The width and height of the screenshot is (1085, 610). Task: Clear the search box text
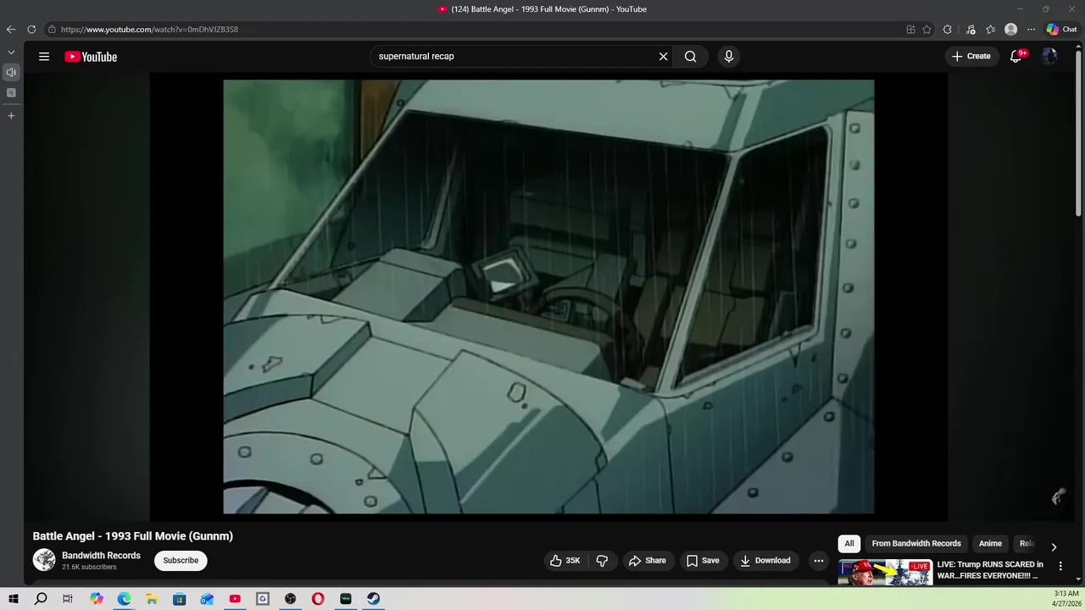(663, 57)
